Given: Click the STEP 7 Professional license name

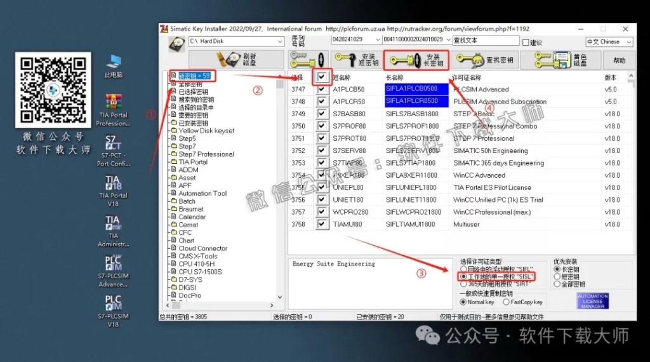Looking at the screenshot, I should pyautogui.click(x=484, y=138).
